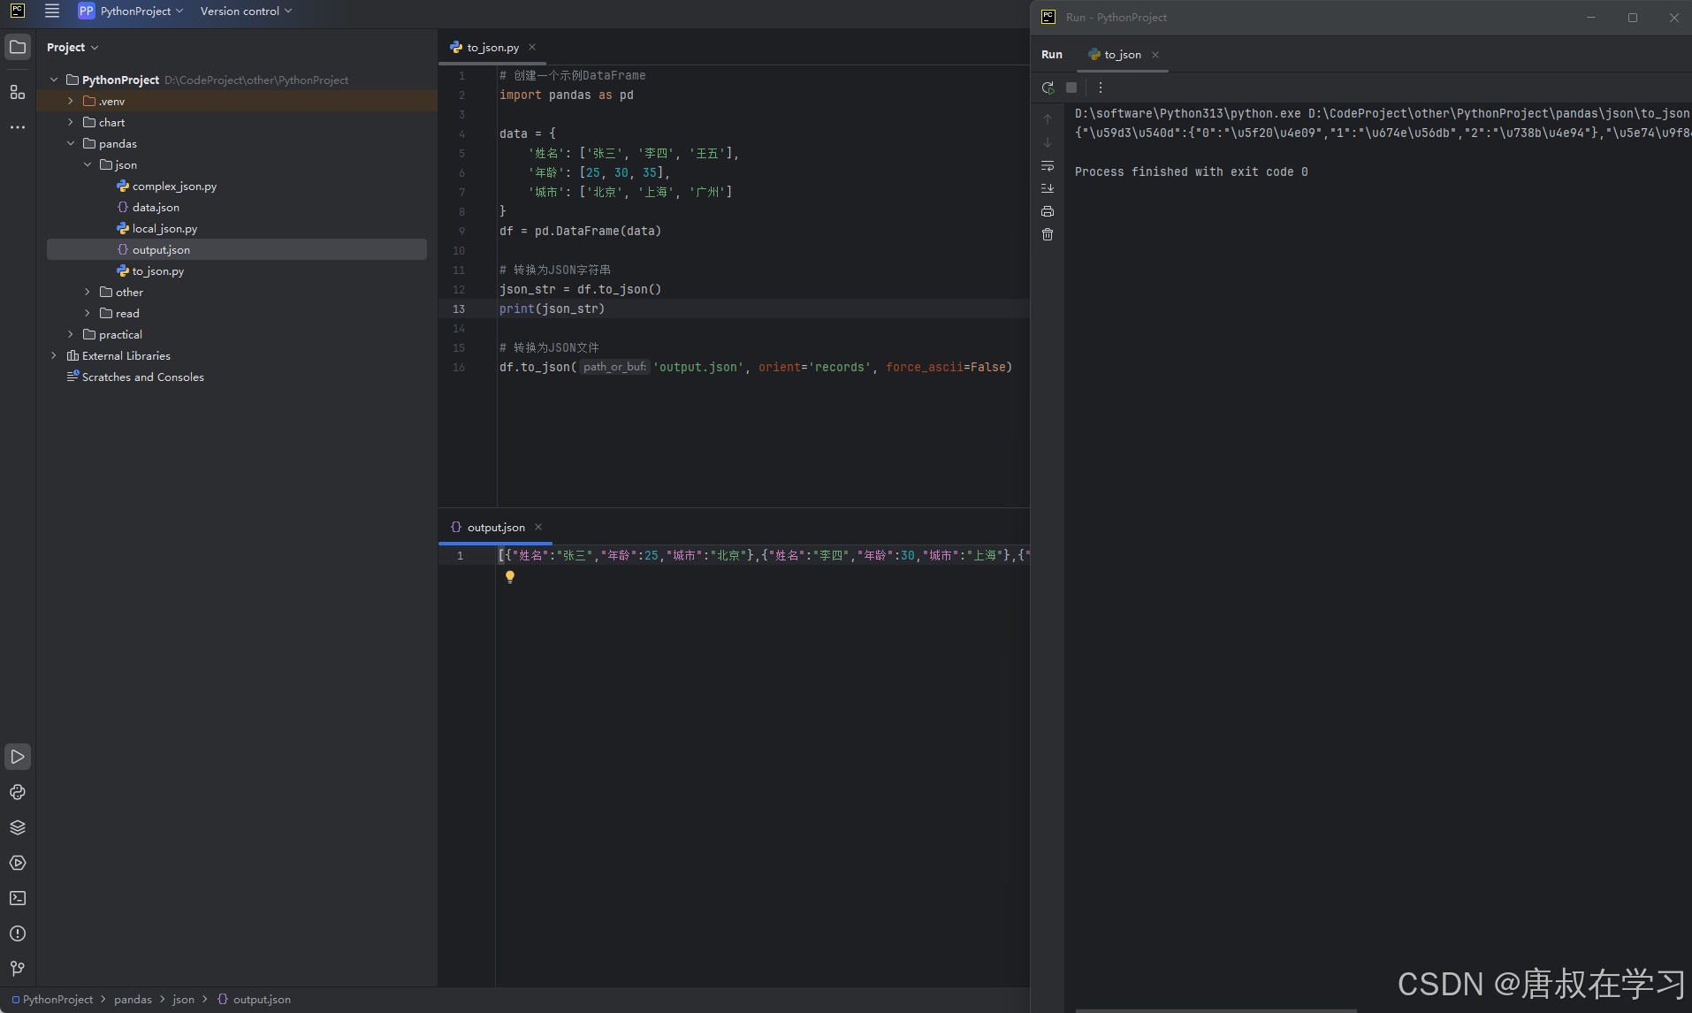Expand the other folder
Screen dimensions: 1692x1013
[88, 292]
